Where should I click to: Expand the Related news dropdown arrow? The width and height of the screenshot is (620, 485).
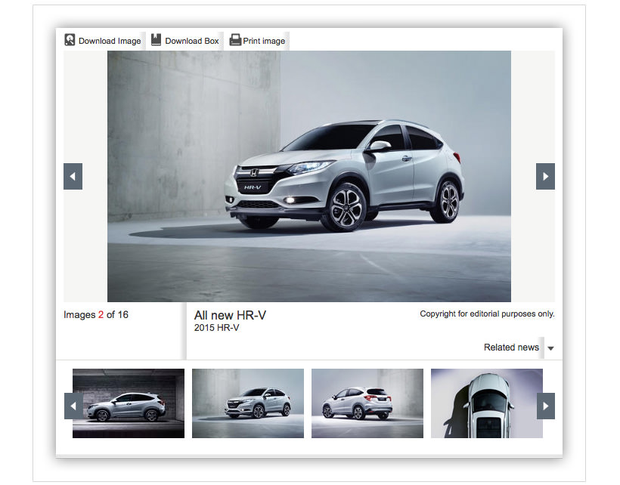click(x=550, y=348)
